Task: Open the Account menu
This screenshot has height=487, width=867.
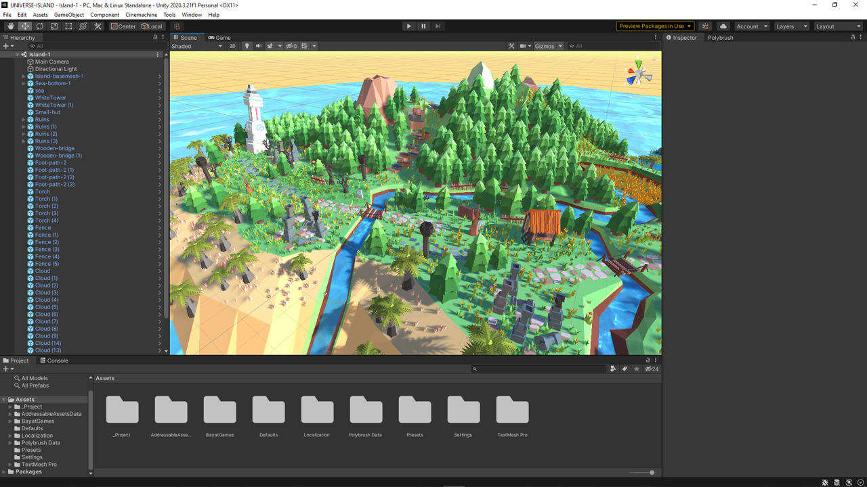Action: (x=750, y=26)
